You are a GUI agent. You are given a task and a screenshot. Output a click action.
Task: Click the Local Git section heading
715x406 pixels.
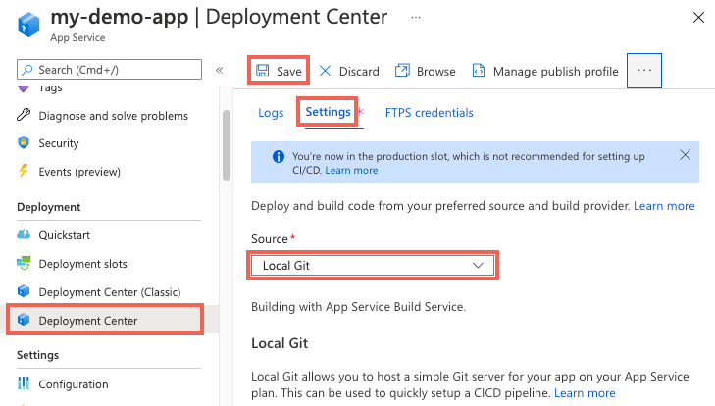point(280,343)
